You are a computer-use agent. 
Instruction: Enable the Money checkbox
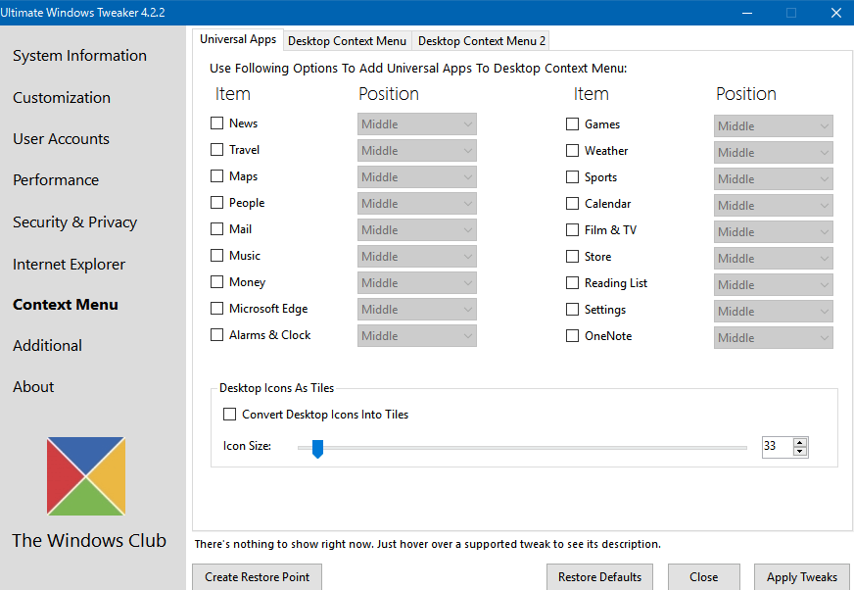(216, 282)
